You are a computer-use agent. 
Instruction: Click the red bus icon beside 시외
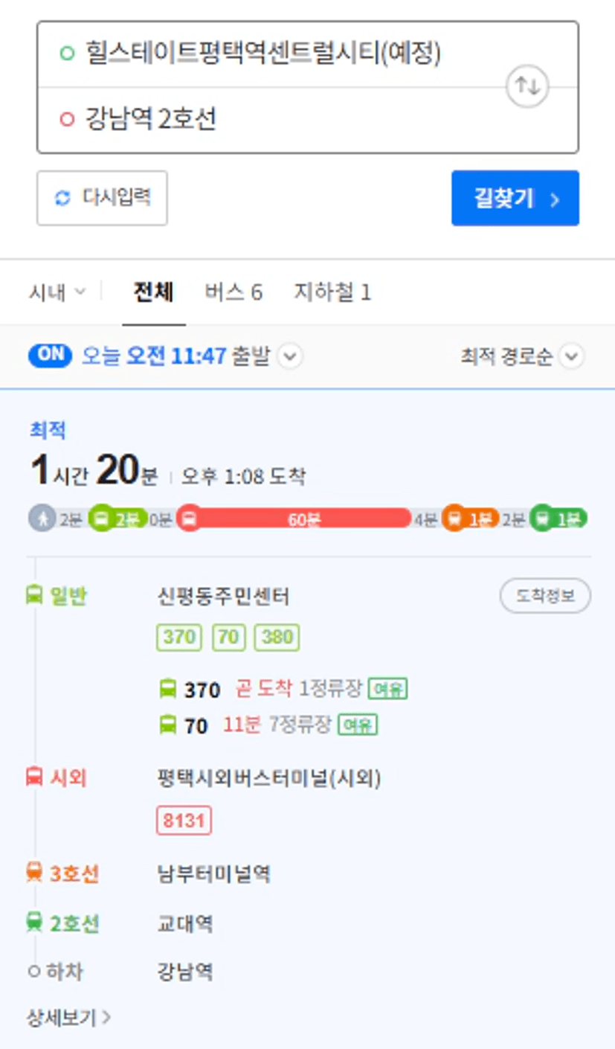pos(34,777)
